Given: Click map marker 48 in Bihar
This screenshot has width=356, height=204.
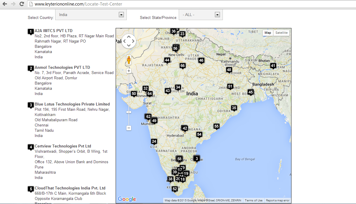Looking at the screenshot, I should (x=229, y=70).
